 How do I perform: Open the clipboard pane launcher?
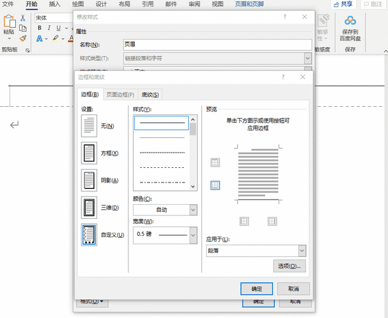pos(27,50)
